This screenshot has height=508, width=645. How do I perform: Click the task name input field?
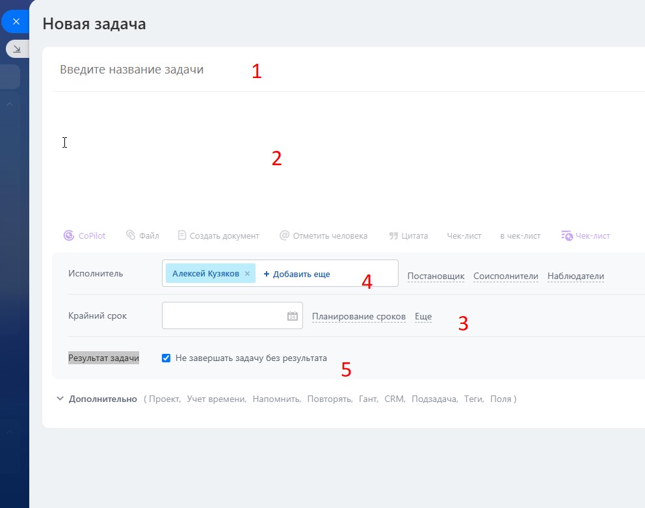click(x=348, y=70)
